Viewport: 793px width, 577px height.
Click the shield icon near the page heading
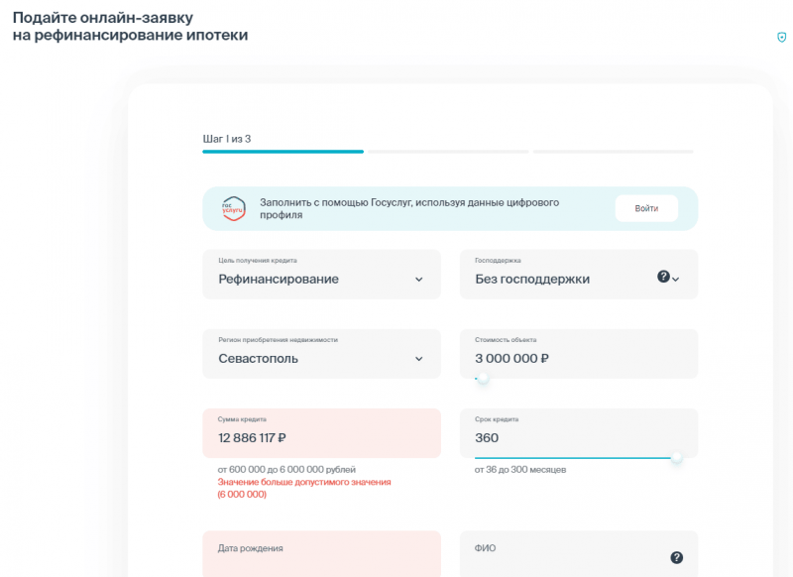(x=782, y=37)
